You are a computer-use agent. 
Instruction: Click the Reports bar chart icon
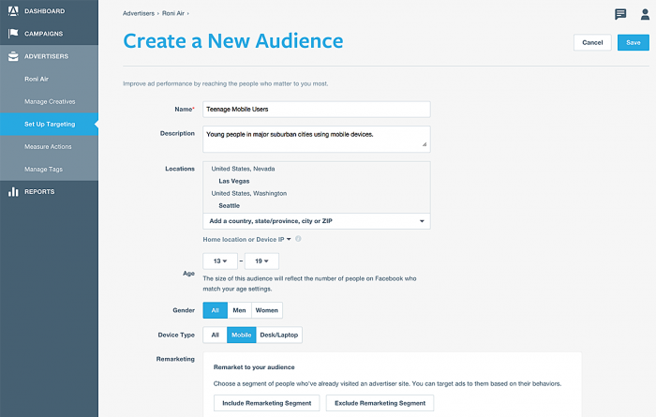(x=12, y=192)
